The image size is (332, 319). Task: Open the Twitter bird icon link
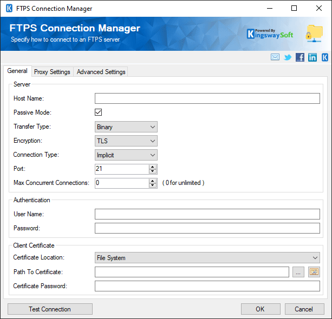tap(288, 57)
